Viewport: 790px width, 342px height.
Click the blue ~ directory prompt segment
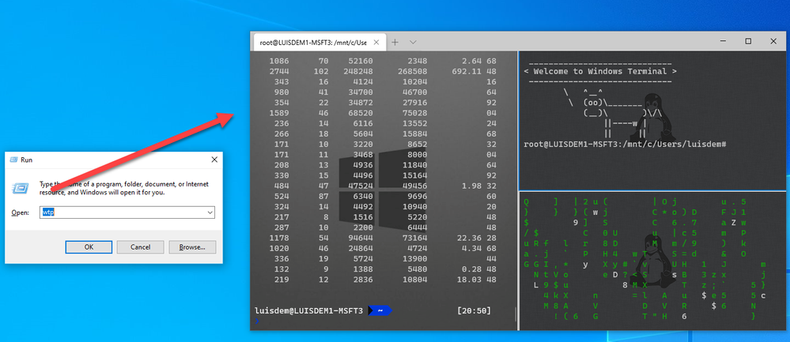380,311
